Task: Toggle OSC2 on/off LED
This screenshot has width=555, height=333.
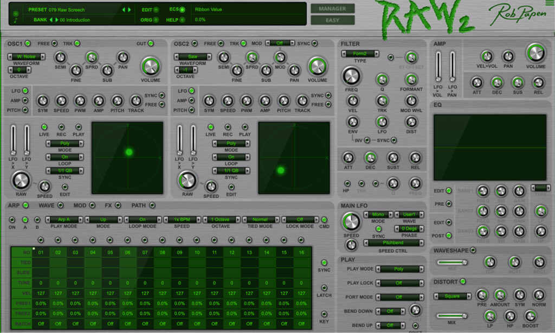Action: (195, 43)
